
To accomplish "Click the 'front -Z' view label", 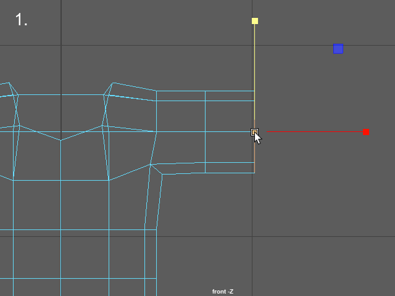I will (223, 291).
